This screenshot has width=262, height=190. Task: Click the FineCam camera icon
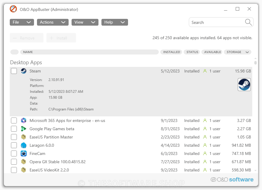click(24, 153)
